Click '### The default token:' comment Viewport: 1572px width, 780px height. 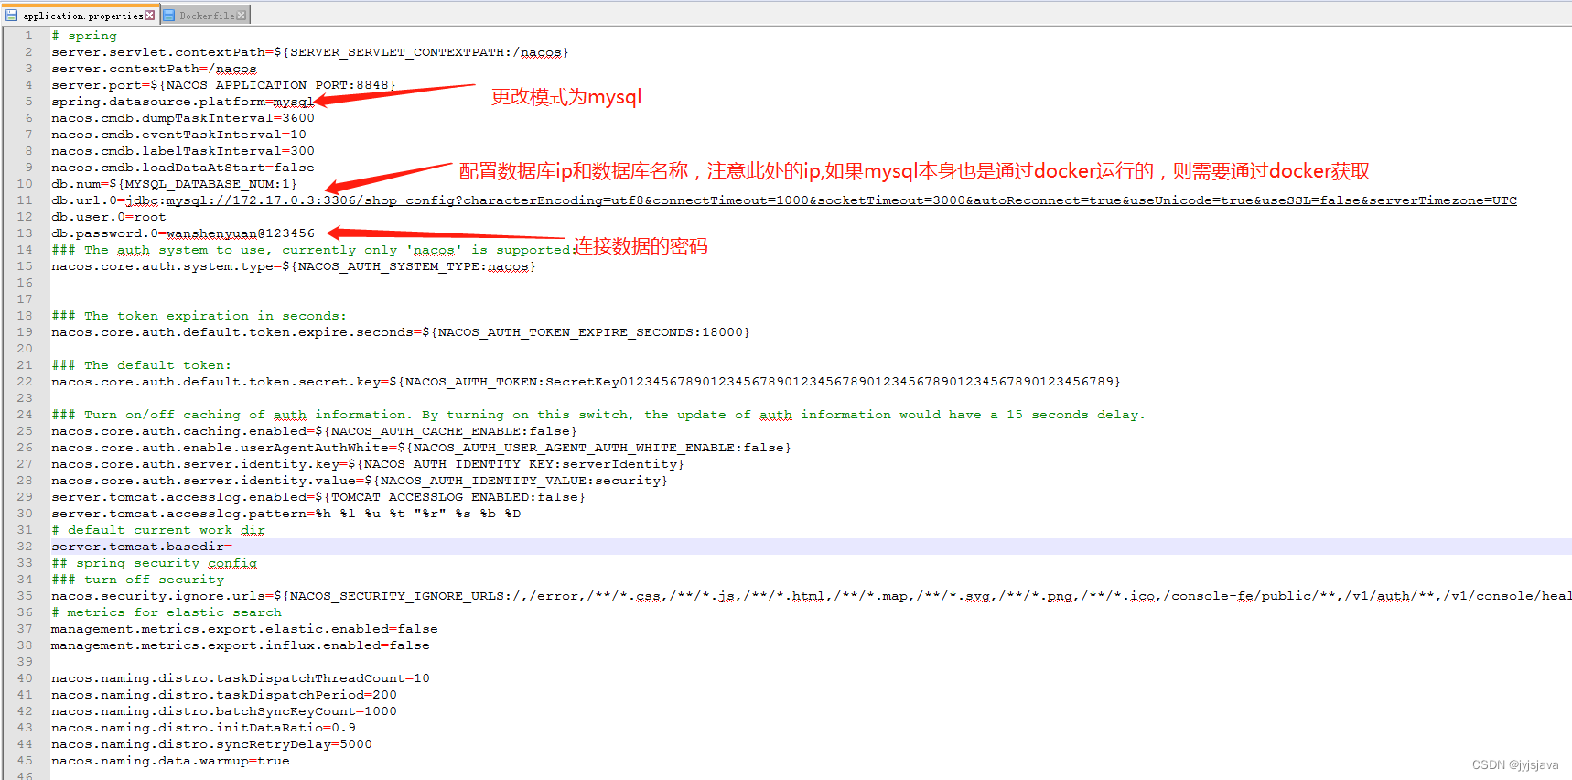pos(142,365)
